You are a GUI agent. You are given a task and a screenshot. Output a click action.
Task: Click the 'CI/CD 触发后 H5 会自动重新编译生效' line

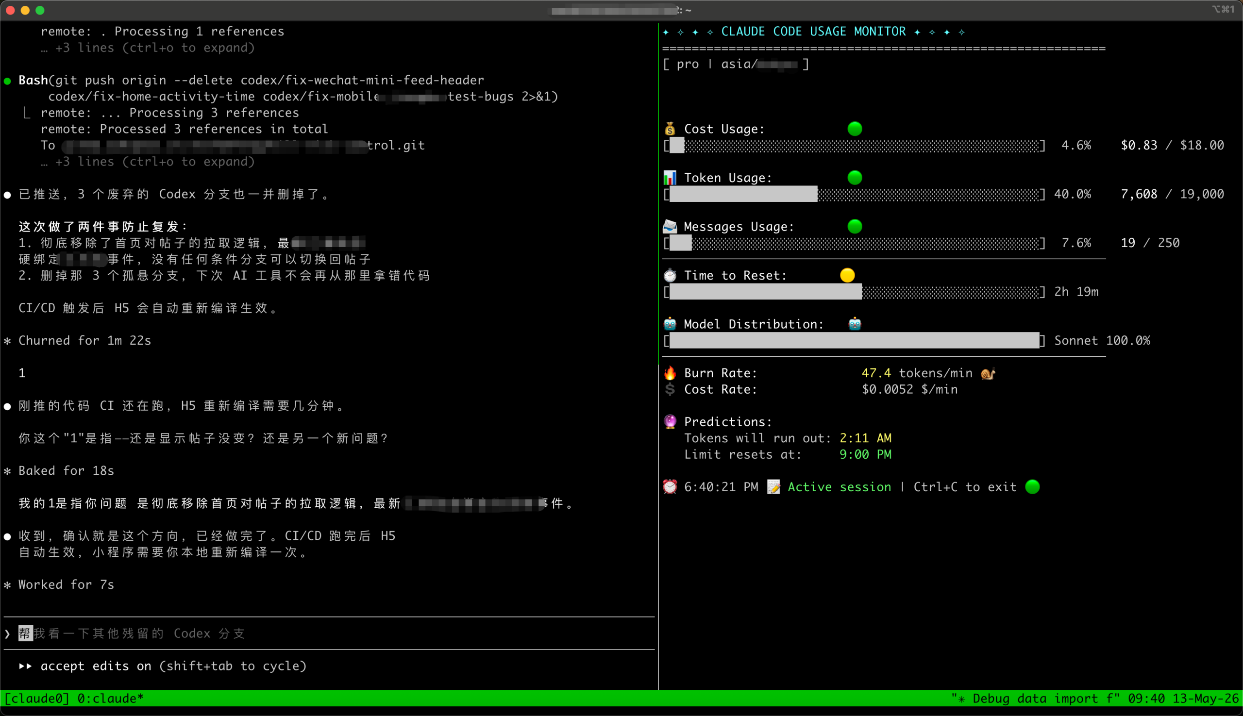148,308
